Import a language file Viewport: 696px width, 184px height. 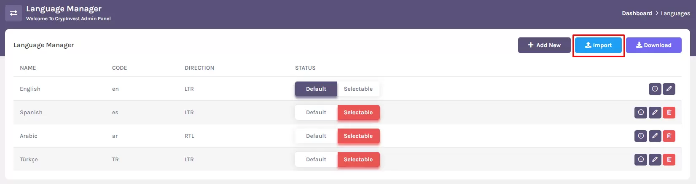pyautogui.click(x=598, y=45)
